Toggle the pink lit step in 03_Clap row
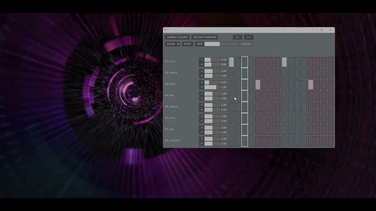The height and width of the screenshot is (211, 376). 257,85
